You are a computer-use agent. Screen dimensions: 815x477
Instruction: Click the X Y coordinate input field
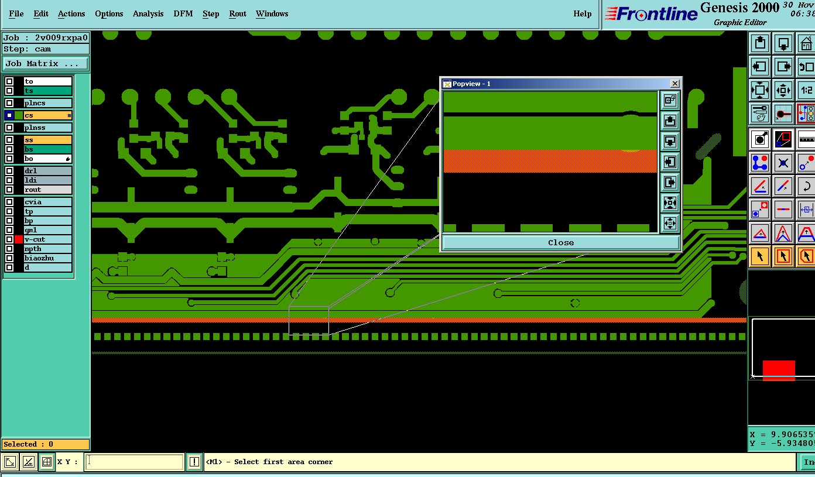pyautogui.click(x=134, y=462)
